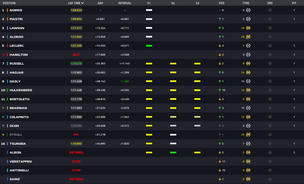This screenshot has width=304, height=184.
Task: Click Hulkenberg's medium tyre icon
Action: pos(248,90)
